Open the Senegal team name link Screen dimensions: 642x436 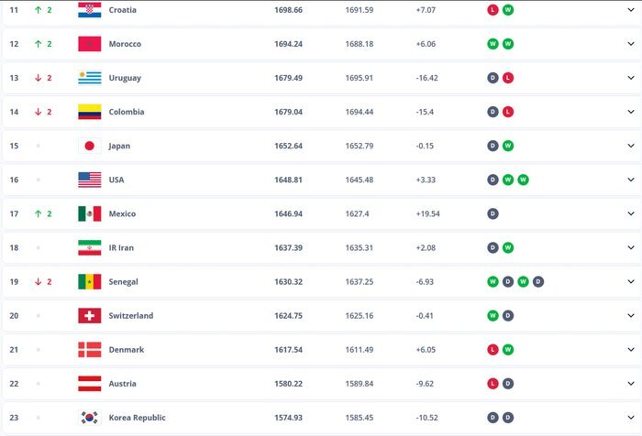click(x=125, y=281)
